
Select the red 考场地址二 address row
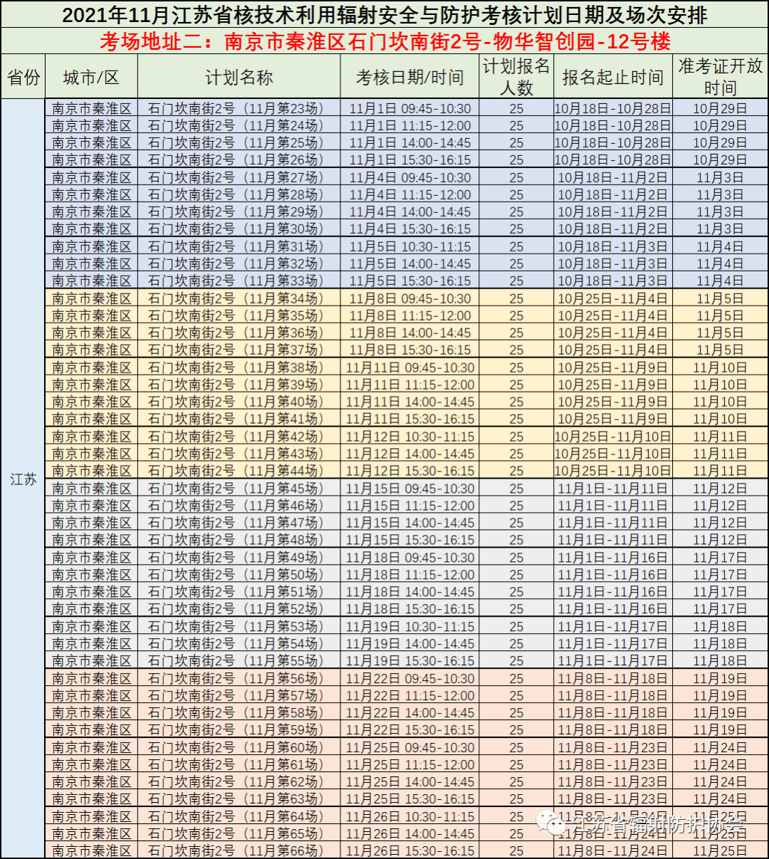pyautogui.click(x=384, y=41)
